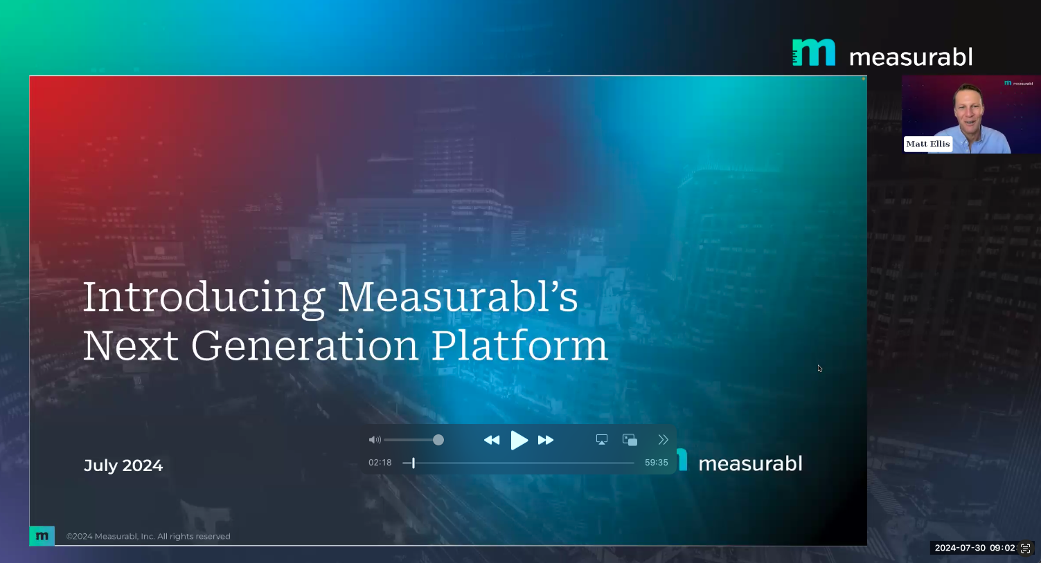Viewport: 1041px width, 563px height.
Task: Open the Matt Ellis webcam thumbnail
Action: (970, 114)
